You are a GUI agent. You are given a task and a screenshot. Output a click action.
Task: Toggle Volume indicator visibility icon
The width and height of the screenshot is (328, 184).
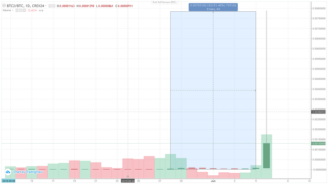pos(17,10)
